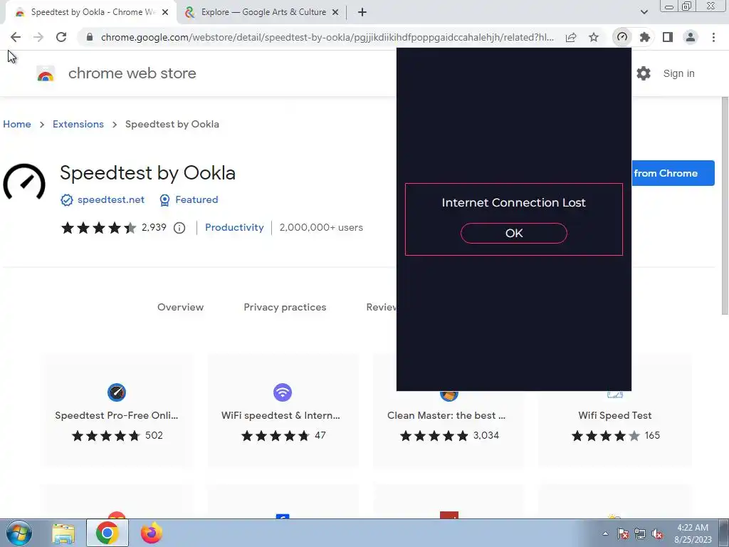Click the Speedtest Pro-Free extension icon
The height and width of the screenshot is (547, 729).
(117, 392)
